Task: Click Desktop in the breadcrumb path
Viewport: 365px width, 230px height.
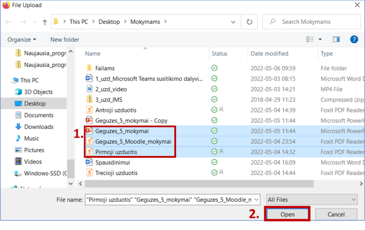Action: click(109, 22)
